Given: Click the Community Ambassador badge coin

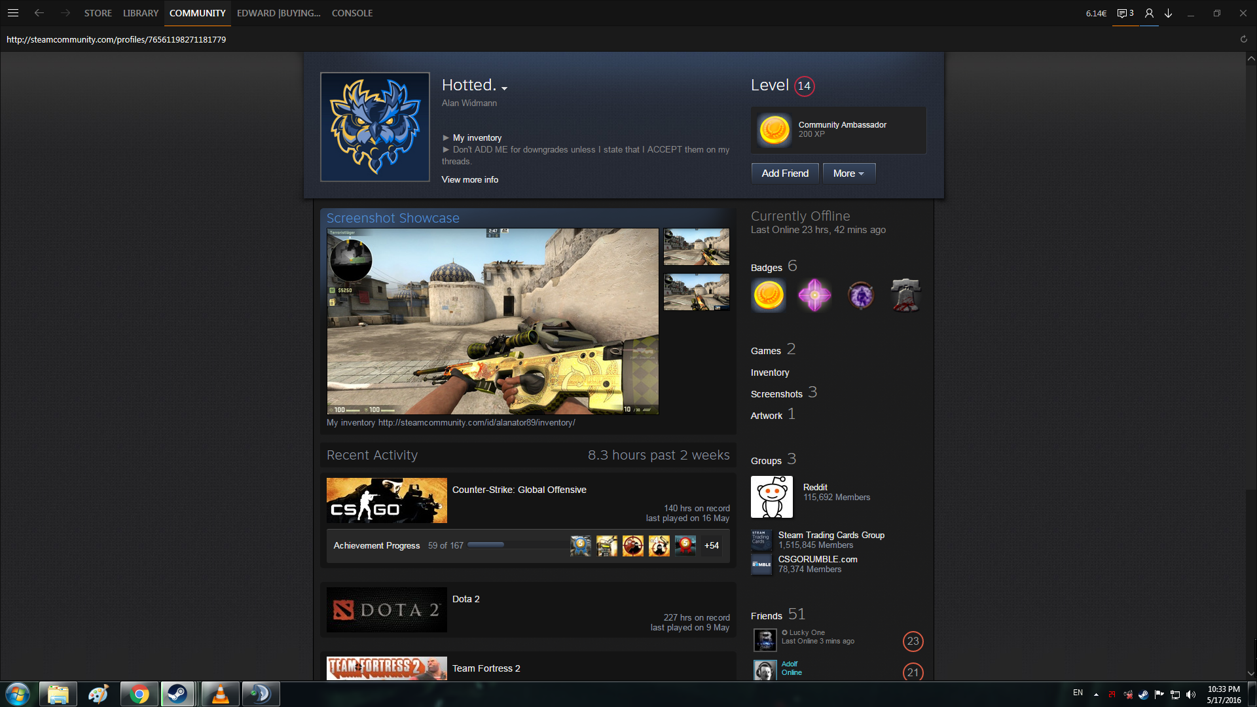Looking at the screenshot, I should [774, 130].
